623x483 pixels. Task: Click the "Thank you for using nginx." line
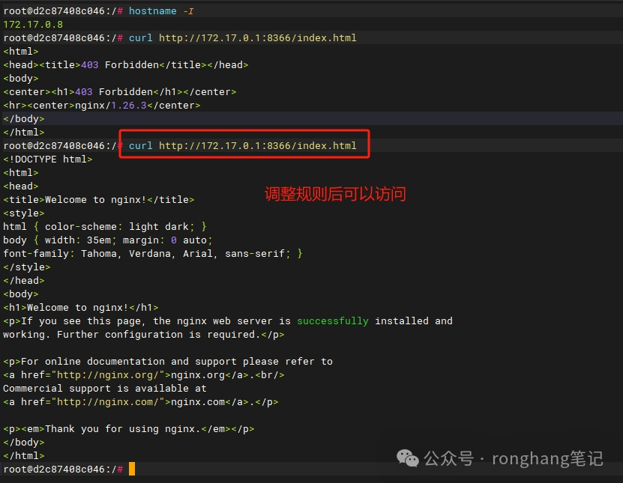pos(129,429)
